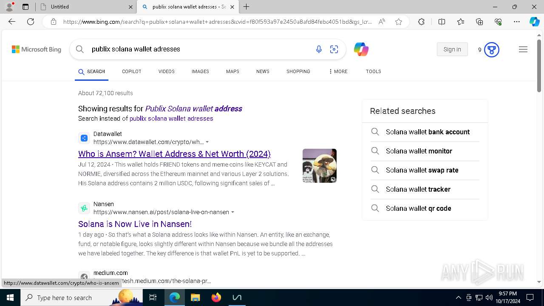Screen dimensions: 544x306
Task: Launch File Explorer from taskbar
Action: pyautogui.click(x=195, y=297)
